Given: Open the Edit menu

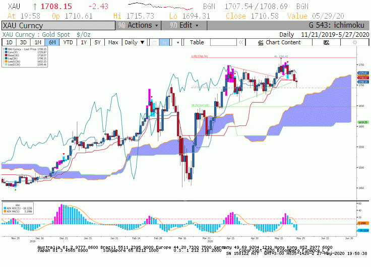Looking at the screenshot, I should pyautogui.click(x=184, y=25).
